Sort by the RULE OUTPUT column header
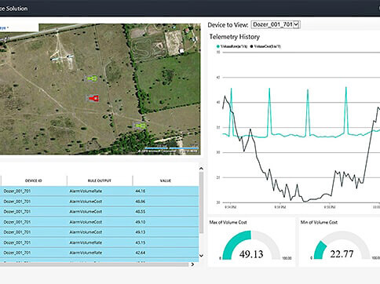The height and width of the screenshot is (284, 380). (100, 180)
